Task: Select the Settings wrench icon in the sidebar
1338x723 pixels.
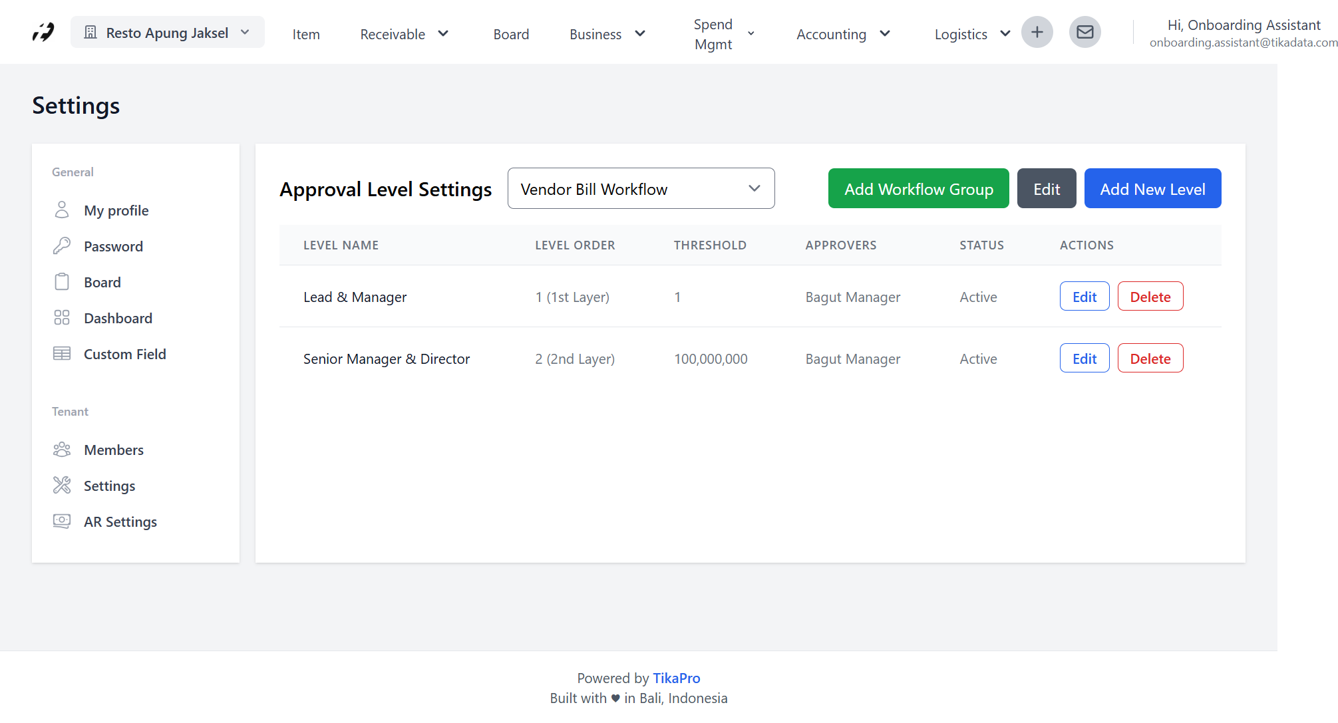Action: click(x=63, y=485)
